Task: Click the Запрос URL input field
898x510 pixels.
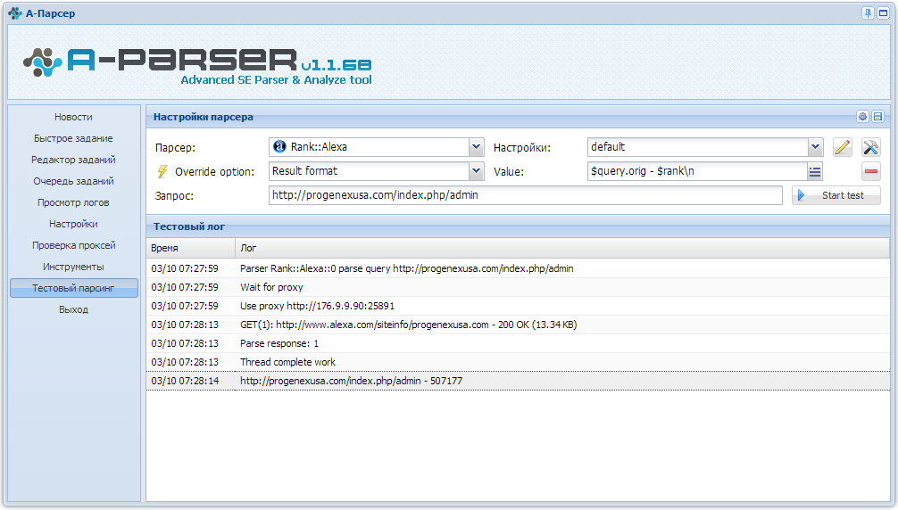Action: tap(525, 195)
